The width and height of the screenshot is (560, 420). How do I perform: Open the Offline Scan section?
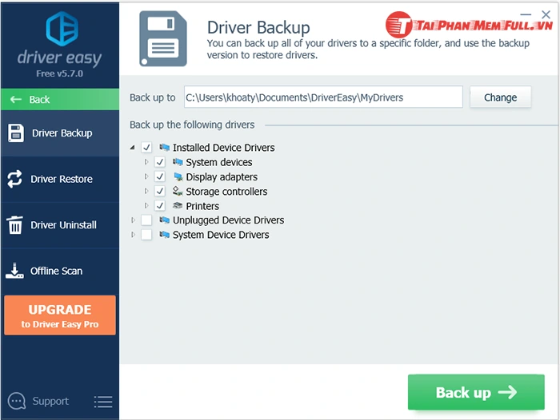tap(60, 271)
